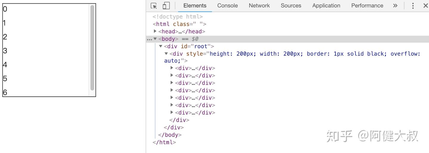Open the Performance tab
429x153 pixels.
pyautogui.click(x=367, y=6)
